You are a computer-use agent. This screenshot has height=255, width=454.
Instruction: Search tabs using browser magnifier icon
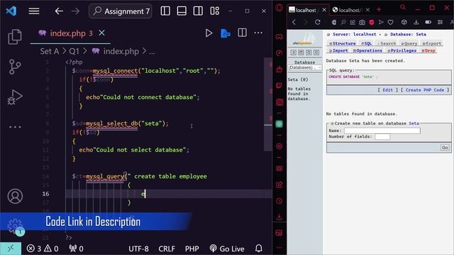403,8
